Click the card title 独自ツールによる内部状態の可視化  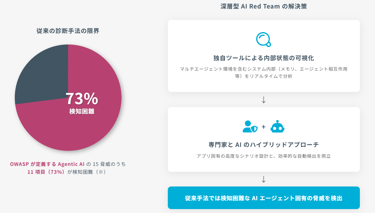tap(264, 58)
